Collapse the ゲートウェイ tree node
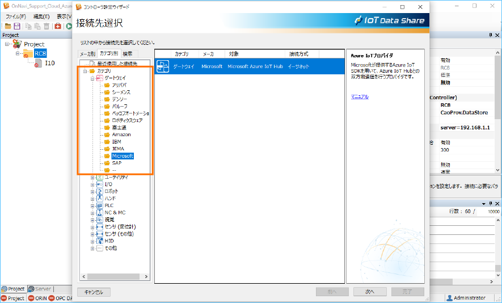 tap(92, 78)
